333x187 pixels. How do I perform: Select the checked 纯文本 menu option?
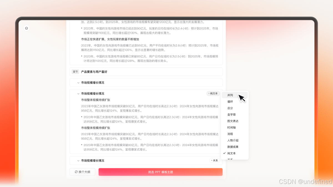234,153
